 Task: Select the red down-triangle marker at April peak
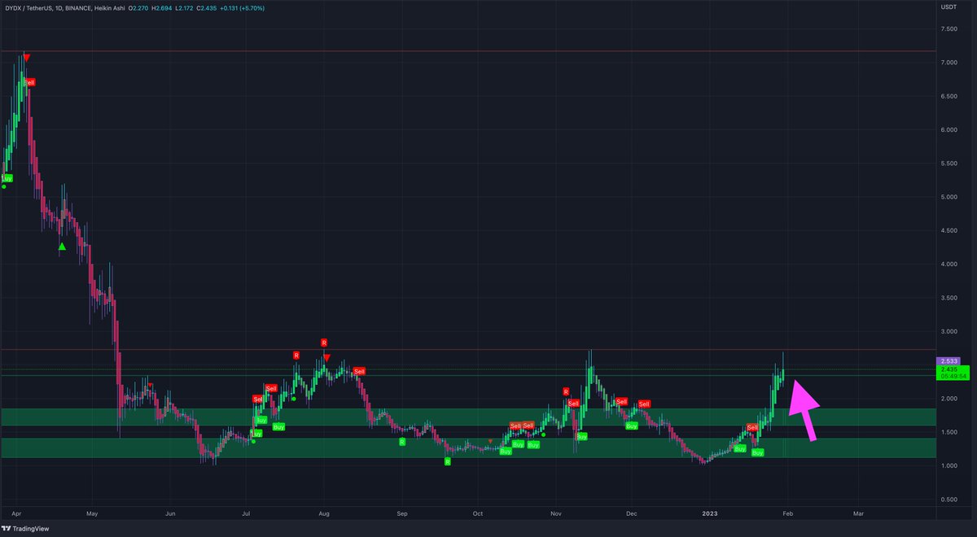(x=27, y=58)
